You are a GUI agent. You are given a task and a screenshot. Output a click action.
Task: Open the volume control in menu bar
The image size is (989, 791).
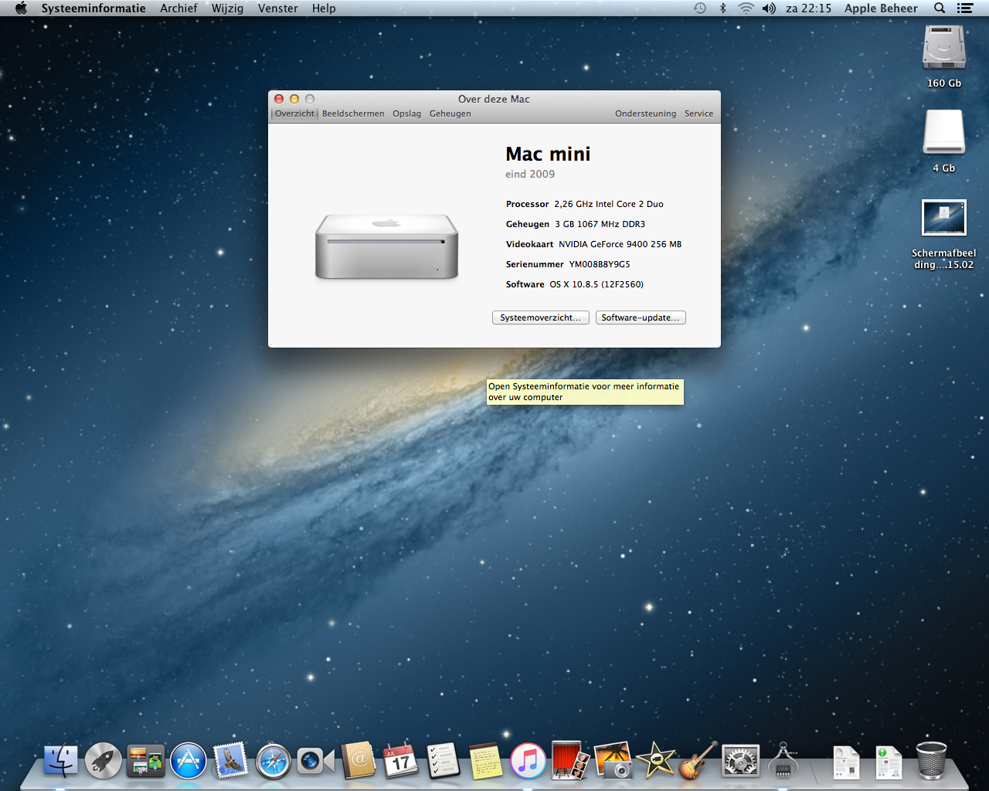[769, 8]
